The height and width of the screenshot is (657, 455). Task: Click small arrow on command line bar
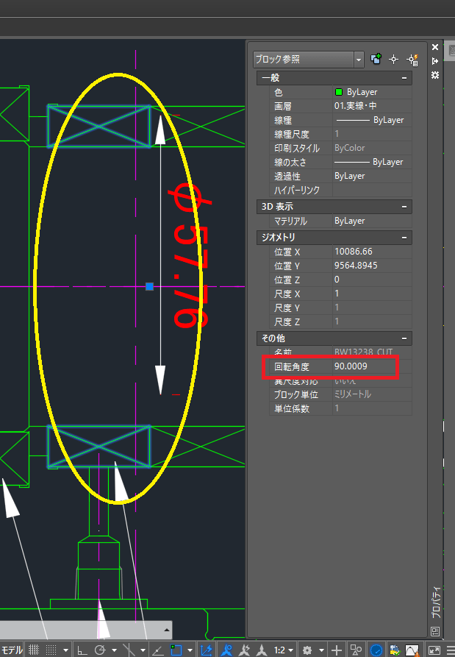pyautogui.click(x=167, y=630)
